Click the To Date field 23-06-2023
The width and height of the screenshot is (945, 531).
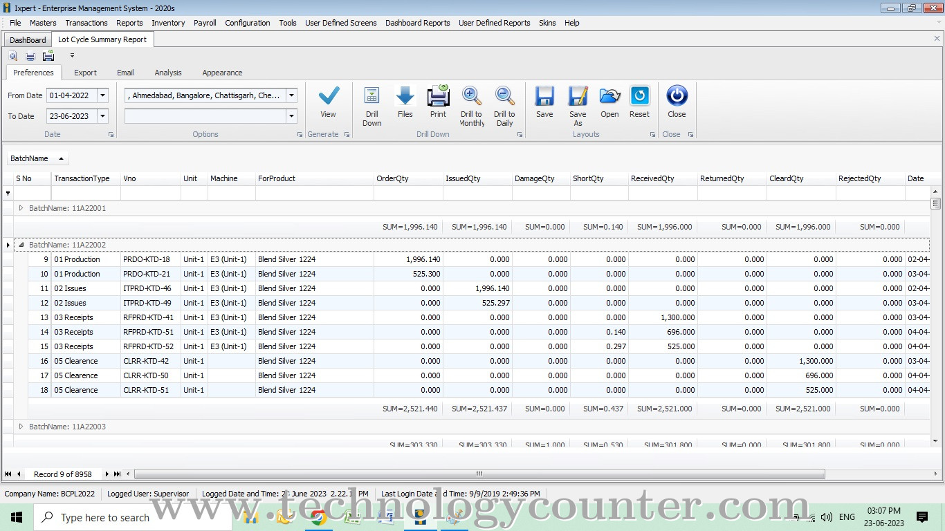[72, 116]
